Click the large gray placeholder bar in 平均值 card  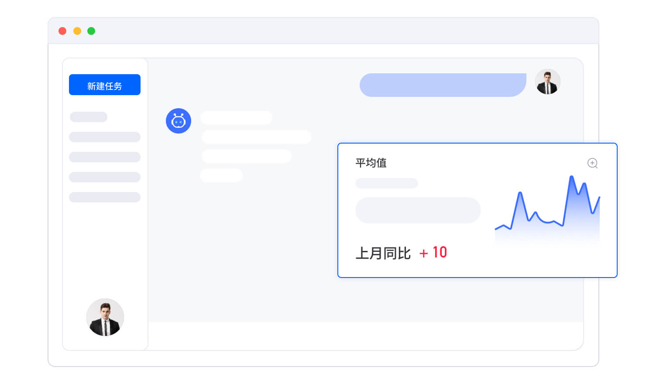tap(418, 210)
